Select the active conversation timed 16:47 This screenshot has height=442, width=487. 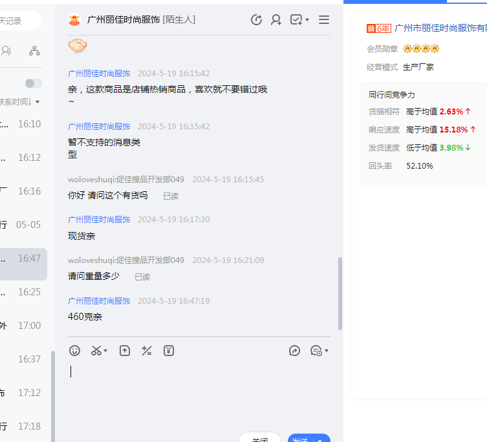click(23, 264)
